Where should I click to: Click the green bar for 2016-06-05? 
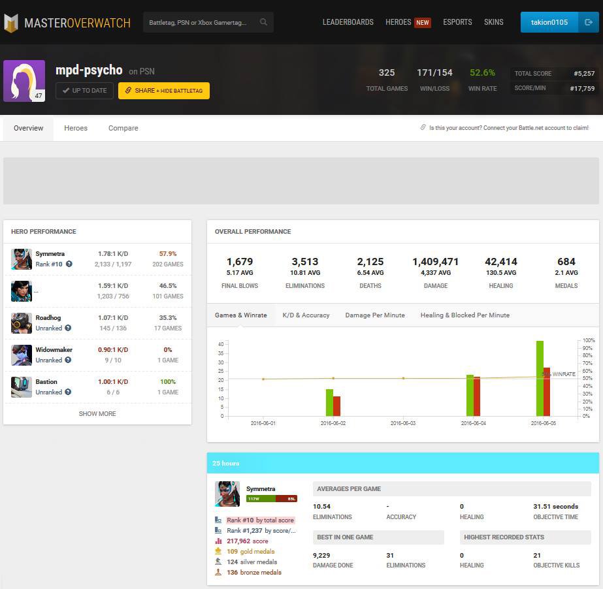540,378
